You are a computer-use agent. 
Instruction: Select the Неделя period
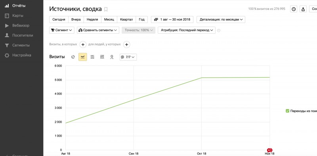click(x=92, y=20)
